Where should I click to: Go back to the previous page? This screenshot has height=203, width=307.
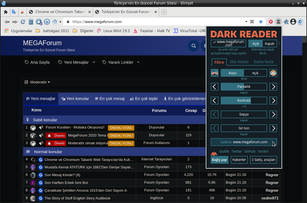[x=7, y=22]
